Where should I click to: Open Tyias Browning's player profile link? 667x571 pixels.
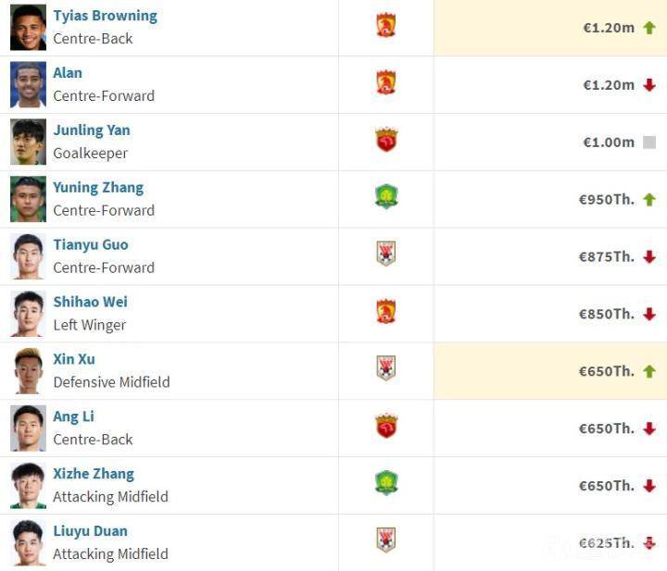pyautogui.click(x=105, y=16)
